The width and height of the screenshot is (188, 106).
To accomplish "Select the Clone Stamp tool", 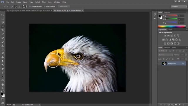I will pos(3,46).
